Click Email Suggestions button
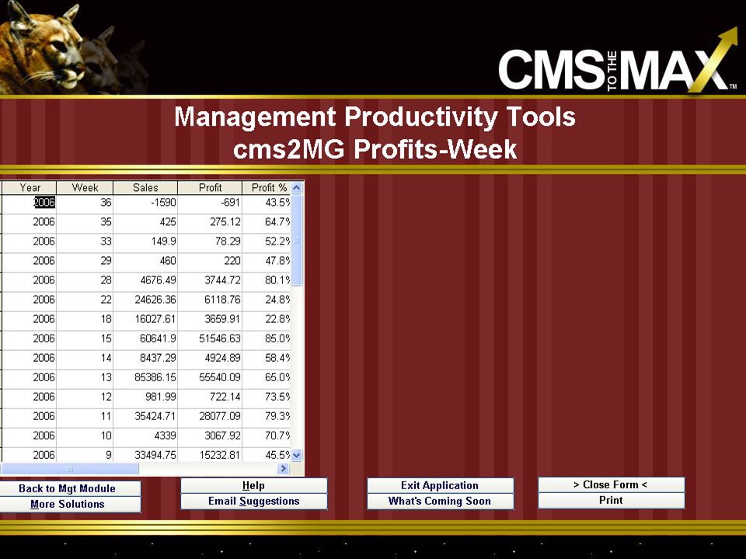 coord(253,501)
